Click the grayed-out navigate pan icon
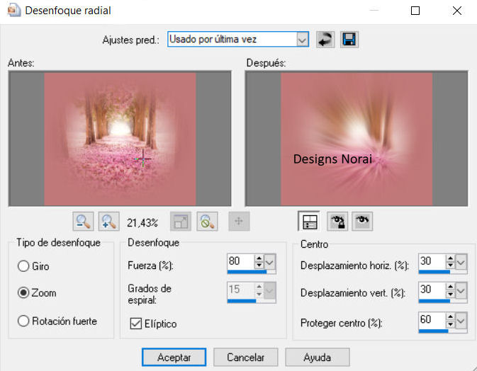This screenshot has height=371, width=477. 239,222
